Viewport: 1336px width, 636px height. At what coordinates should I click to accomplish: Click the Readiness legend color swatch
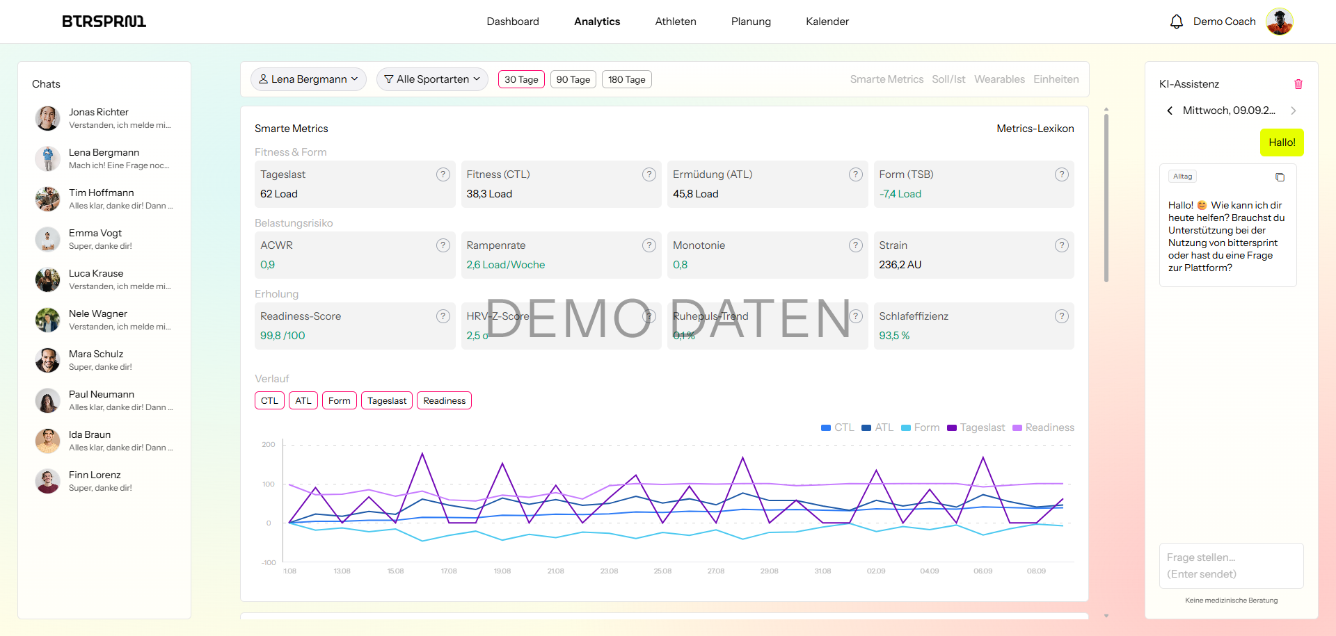(1017, 428)
